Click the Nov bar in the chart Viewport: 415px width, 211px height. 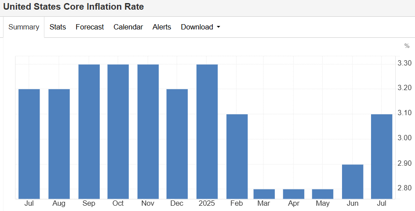click(x=148, y=131)
